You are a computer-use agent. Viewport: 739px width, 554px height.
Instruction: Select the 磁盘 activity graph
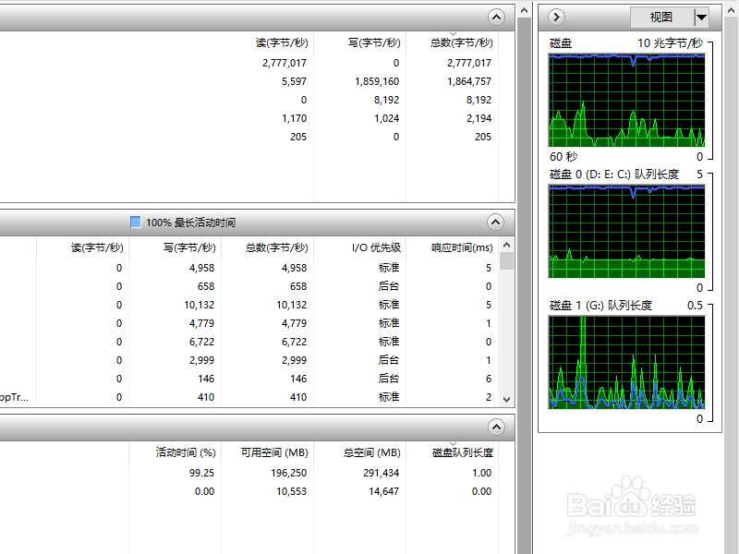pyautogui.click(x=626, y=102)
